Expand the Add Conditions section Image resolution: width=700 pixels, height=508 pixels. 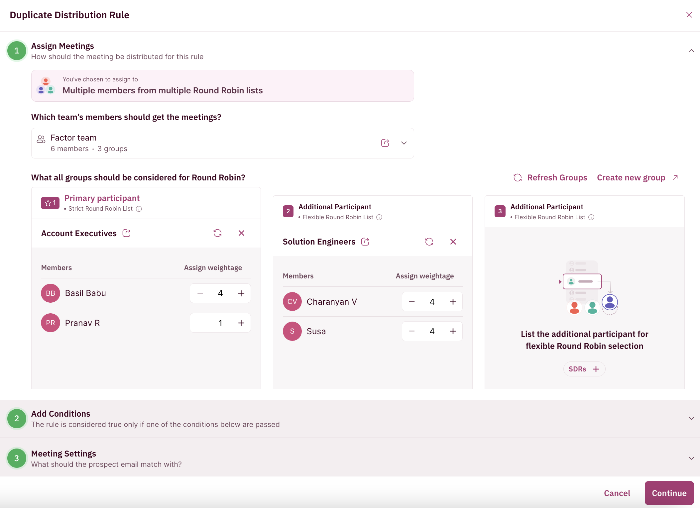click(692, 418)
